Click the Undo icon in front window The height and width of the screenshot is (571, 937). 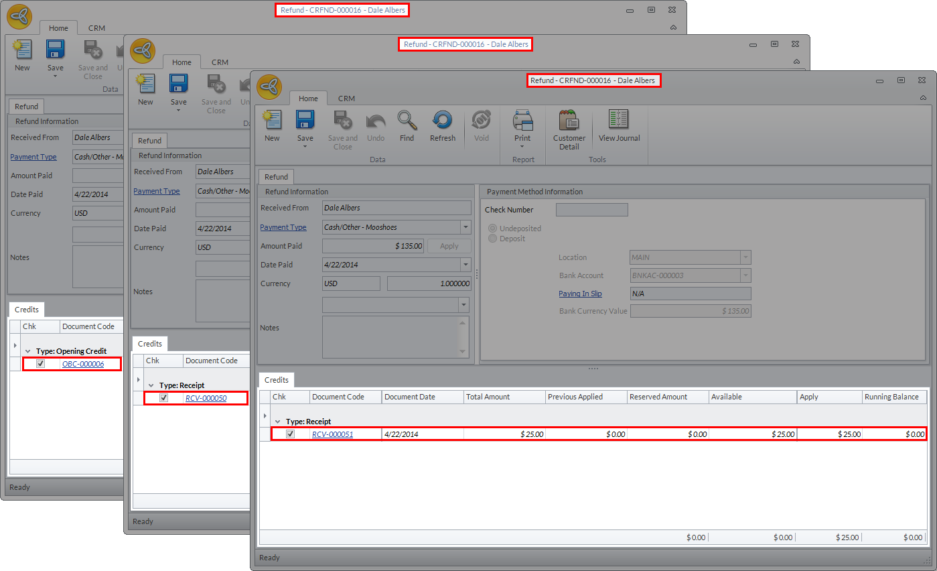[x=376, y=121]
